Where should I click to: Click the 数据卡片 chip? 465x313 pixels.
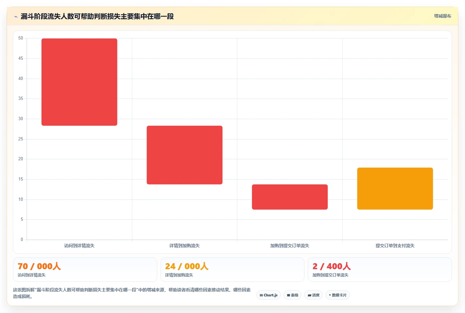pyautogui.click(x=338, y=295)
